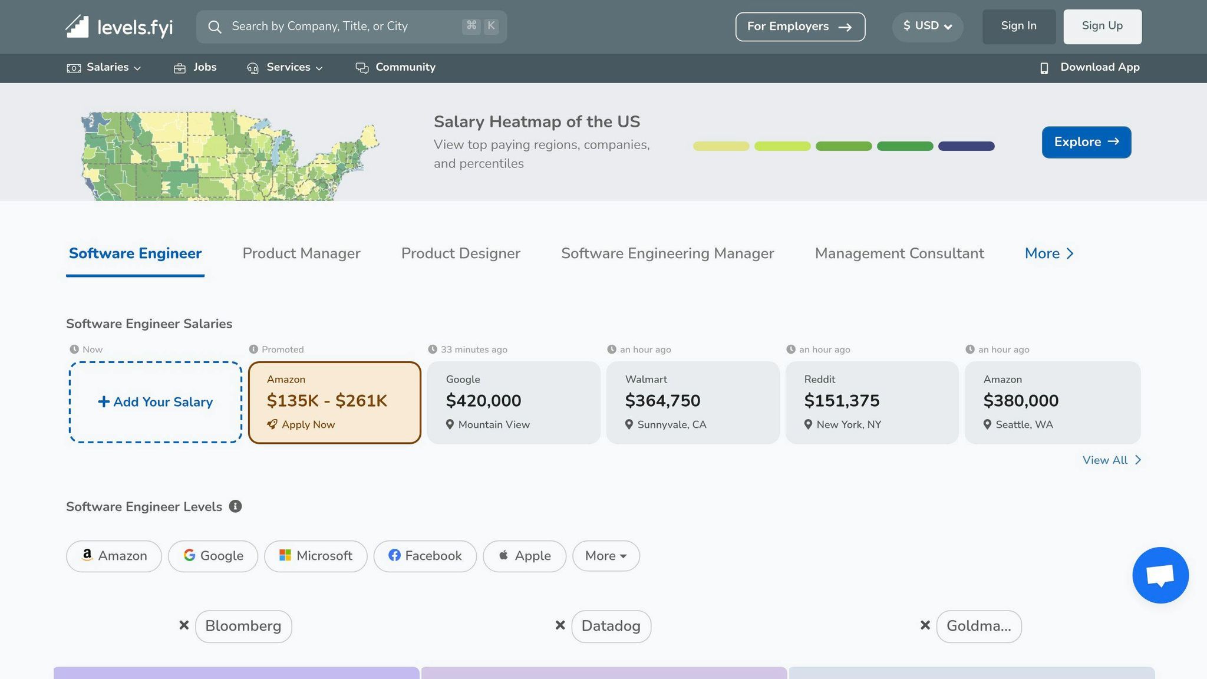Open the Community menu item
Image resolution: width=1207 pixels, height=679 pixels.
point(395,67)
